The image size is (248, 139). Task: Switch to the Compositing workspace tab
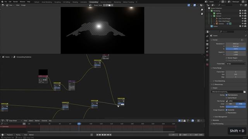tap(94, 2)
